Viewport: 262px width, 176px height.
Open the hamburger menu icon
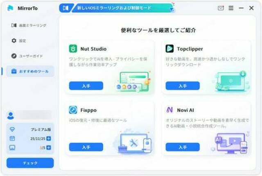[231, 8]
